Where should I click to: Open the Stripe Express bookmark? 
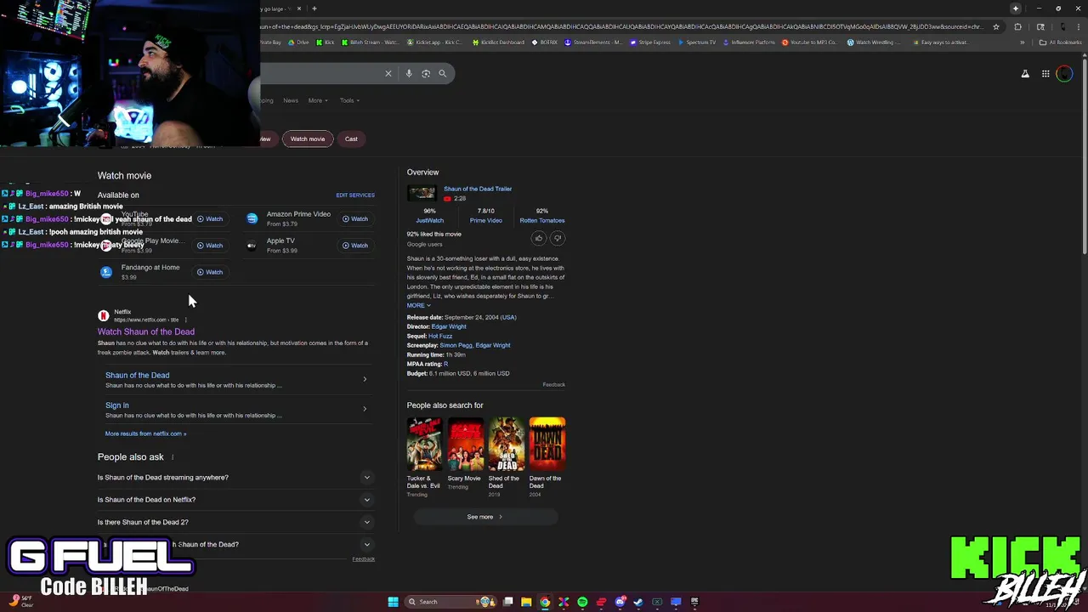pos(651,42)
